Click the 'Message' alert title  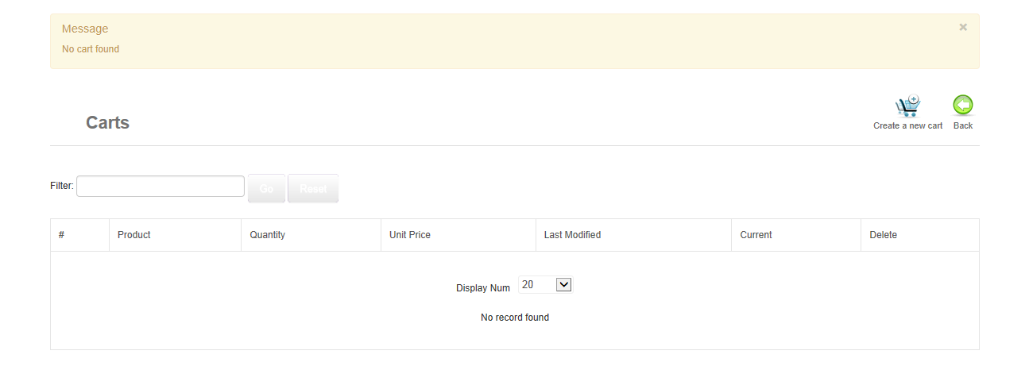(85, 29)
